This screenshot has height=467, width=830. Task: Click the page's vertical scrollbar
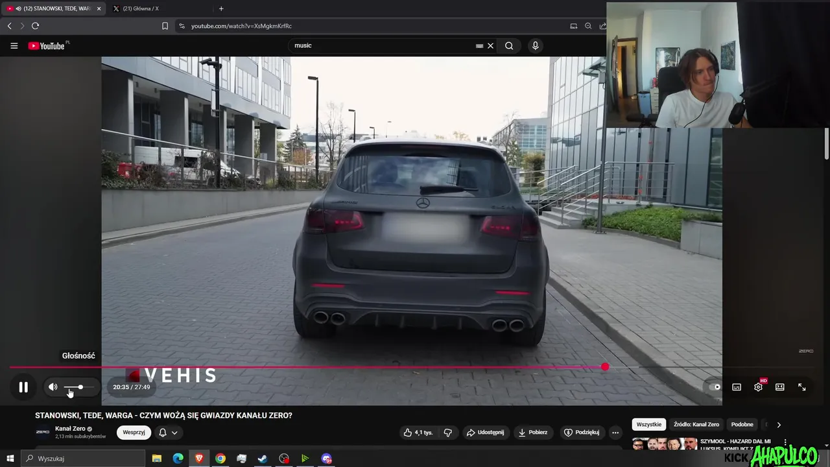click(827, 143)
